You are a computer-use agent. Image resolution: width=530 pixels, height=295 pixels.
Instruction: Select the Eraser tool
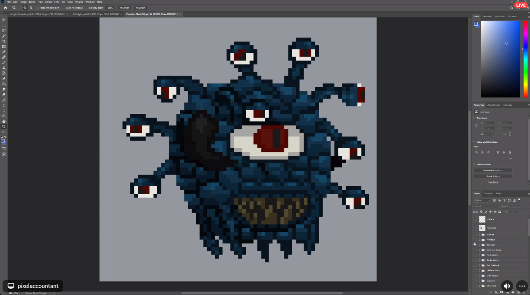4,78
